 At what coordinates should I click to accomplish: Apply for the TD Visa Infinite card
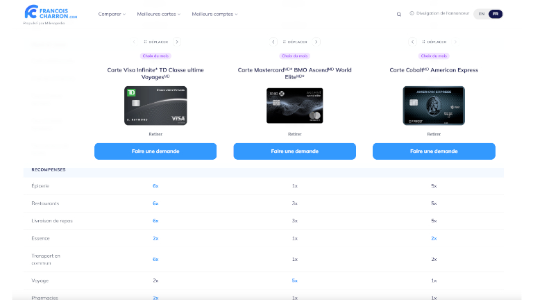tap(155, 151)
